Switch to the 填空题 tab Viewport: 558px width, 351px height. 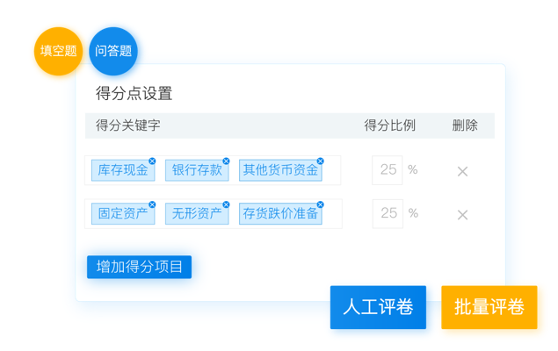[58, 51]
